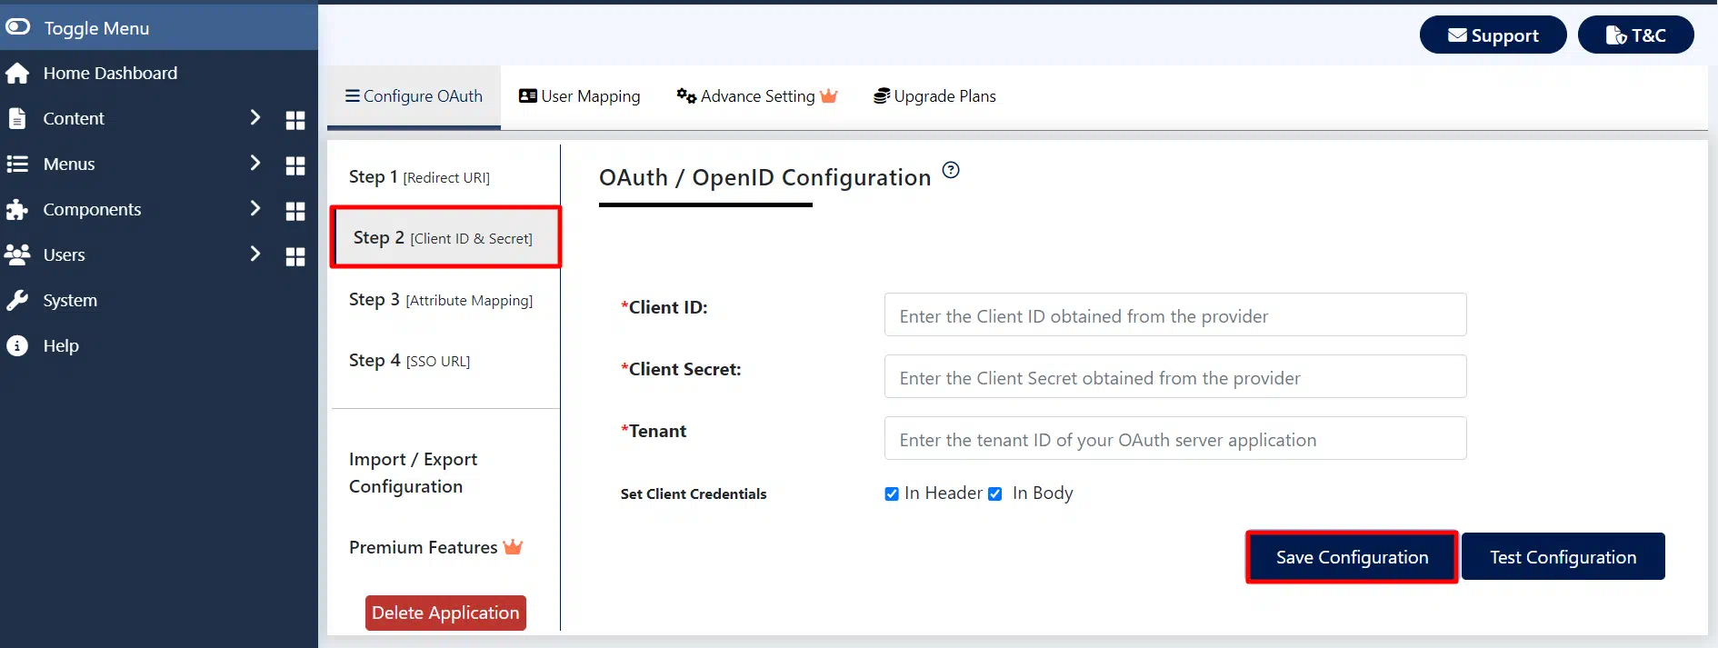
Task: Click the help question mark beside OAuth title
Action: pos(951,170)
